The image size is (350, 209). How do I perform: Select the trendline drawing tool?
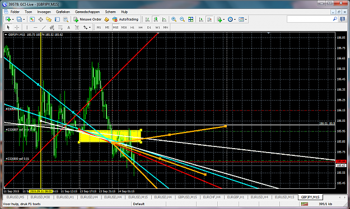pyautogui.click(x=44, y=27)
